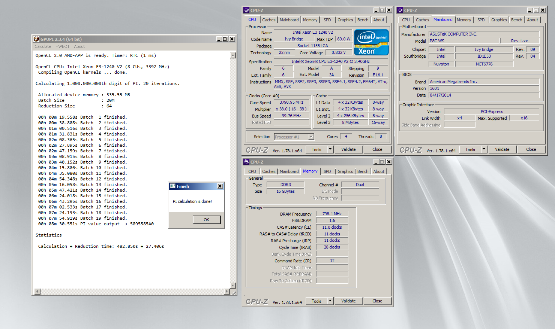This screenshot has width=555, height=329.
Task: Select Graphics tab in the Memory window
Action: pos(345,171)
